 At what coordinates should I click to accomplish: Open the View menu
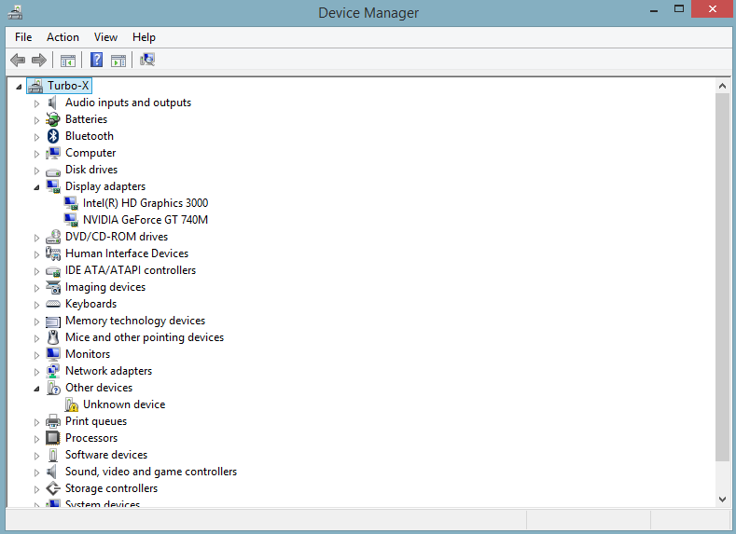105,37
